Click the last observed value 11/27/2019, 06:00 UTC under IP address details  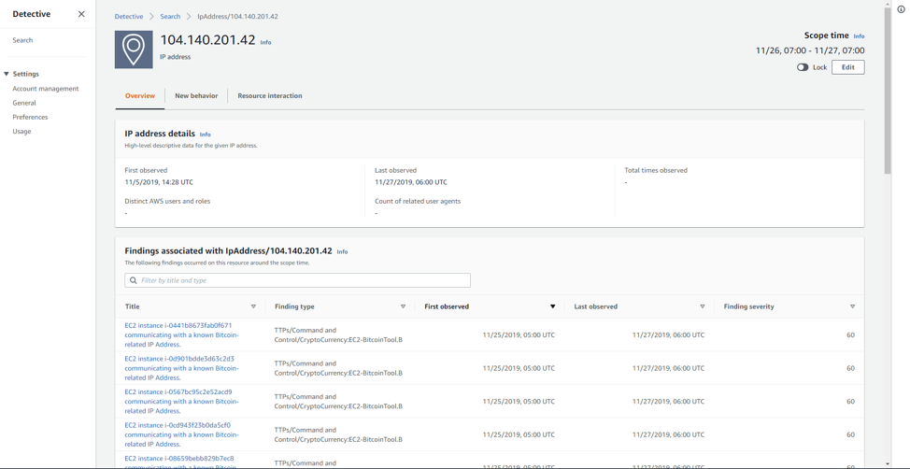tap(411, 182)
